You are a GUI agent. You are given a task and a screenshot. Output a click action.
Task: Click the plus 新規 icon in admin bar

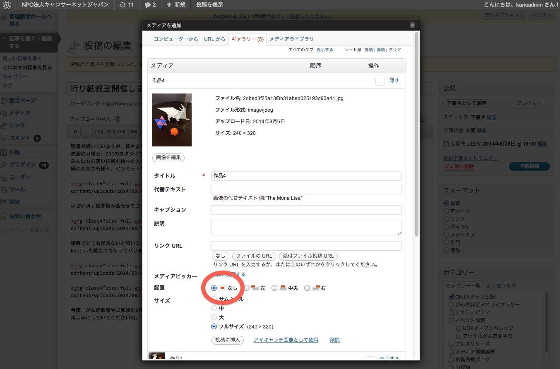pos(175,5)
